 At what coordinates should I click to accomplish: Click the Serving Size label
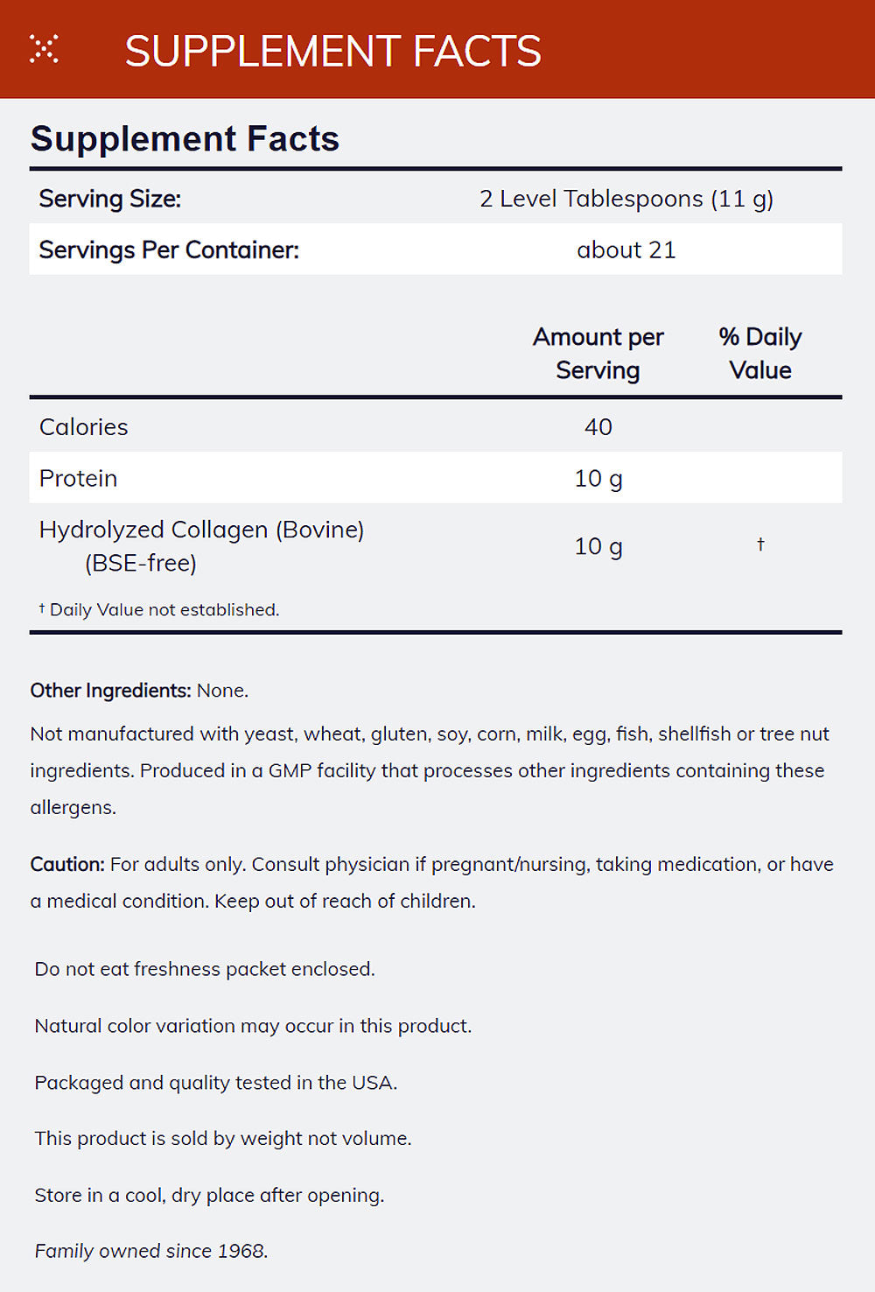[109, 199]
